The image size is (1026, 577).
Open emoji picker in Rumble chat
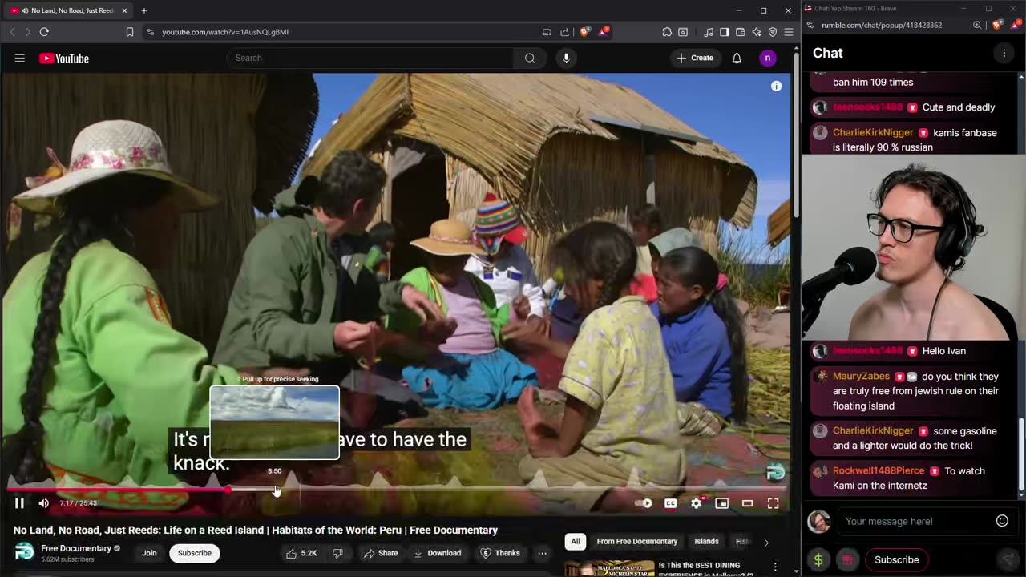(x=1002, y=521)
